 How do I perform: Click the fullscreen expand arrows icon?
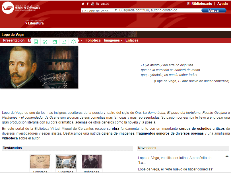[45, 42]
